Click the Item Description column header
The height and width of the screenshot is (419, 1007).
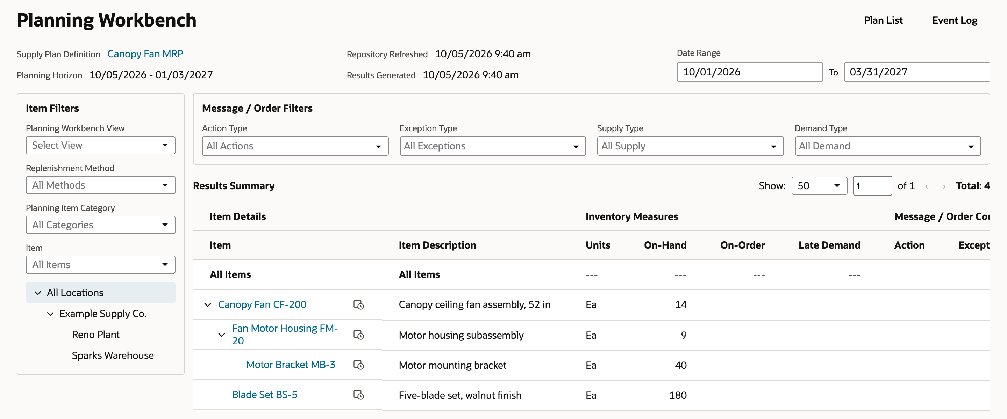click(x=437, y=245)
